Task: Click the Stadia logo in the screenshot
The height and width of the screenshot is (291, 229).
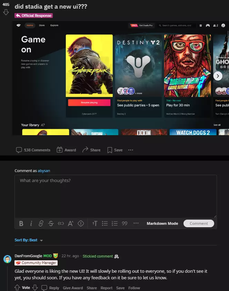Action: click(18, 26)
